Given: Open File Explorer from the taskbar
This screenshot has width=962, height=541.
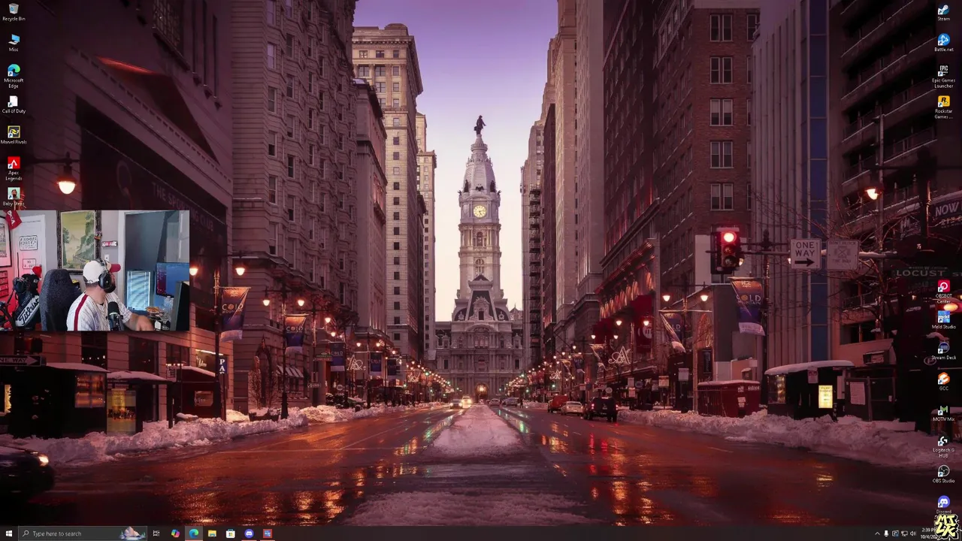Looking at the screenshot, I should pyautogui.click(x=212, y=533).
